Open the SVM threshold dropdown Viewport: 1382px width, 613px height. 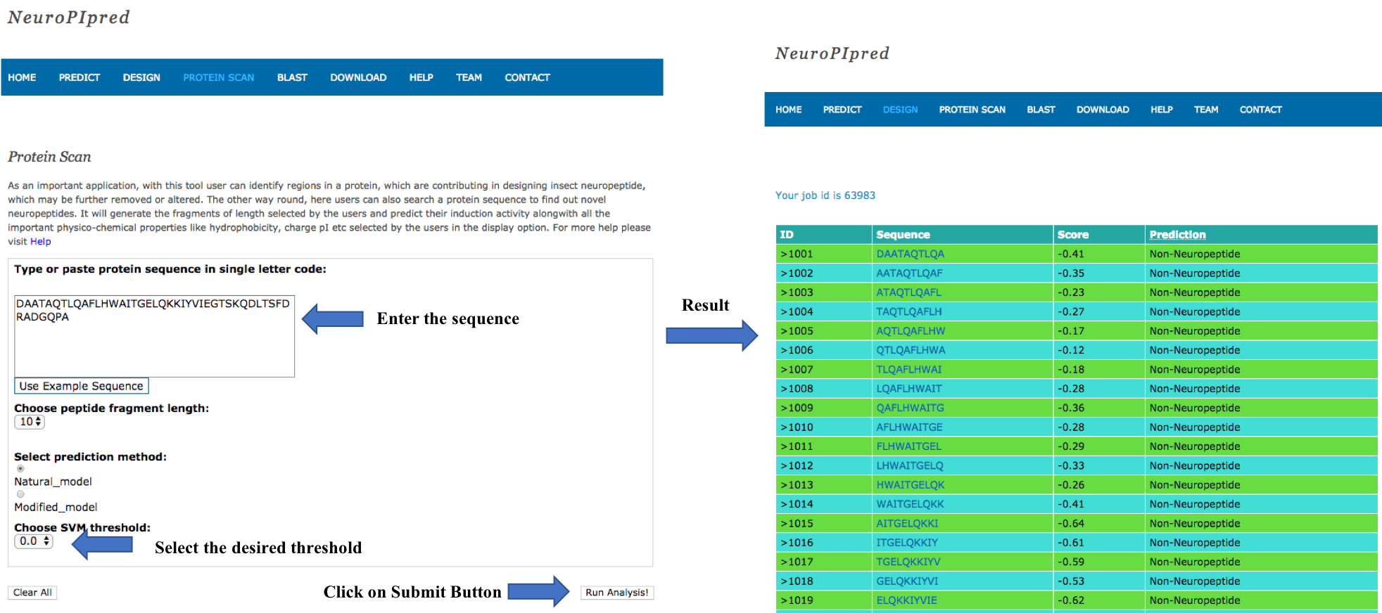click(x=33, y=541)
